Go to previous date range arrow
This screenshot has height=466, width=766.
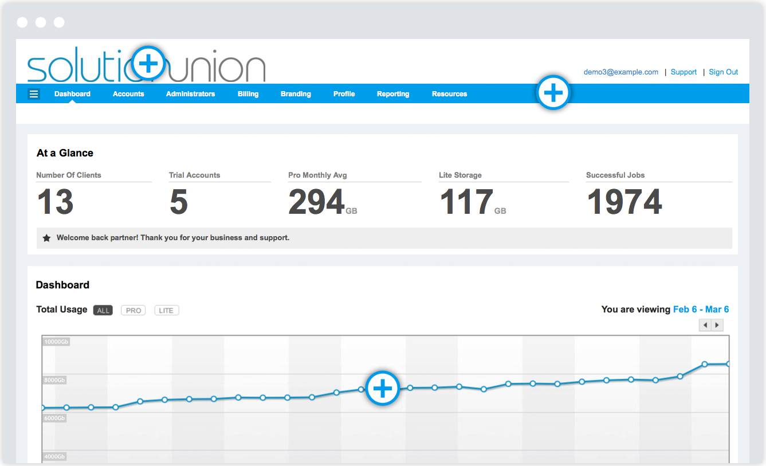click(705, 325)
